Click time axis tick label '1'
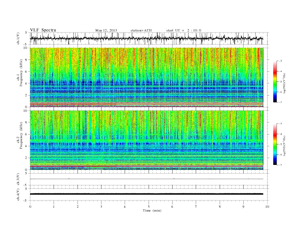301x232 pixels. (x=54, y=207)
